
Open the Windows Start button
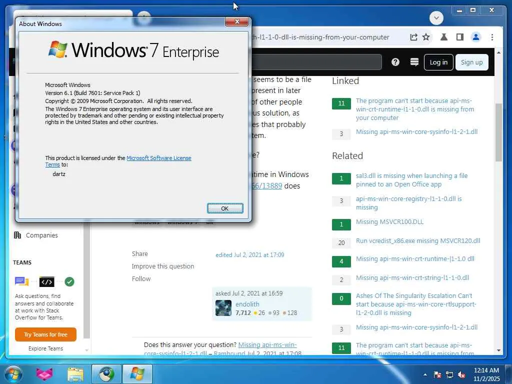pos(13,374)
